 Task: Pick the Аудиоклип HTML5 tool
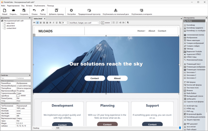click(193, 54)
